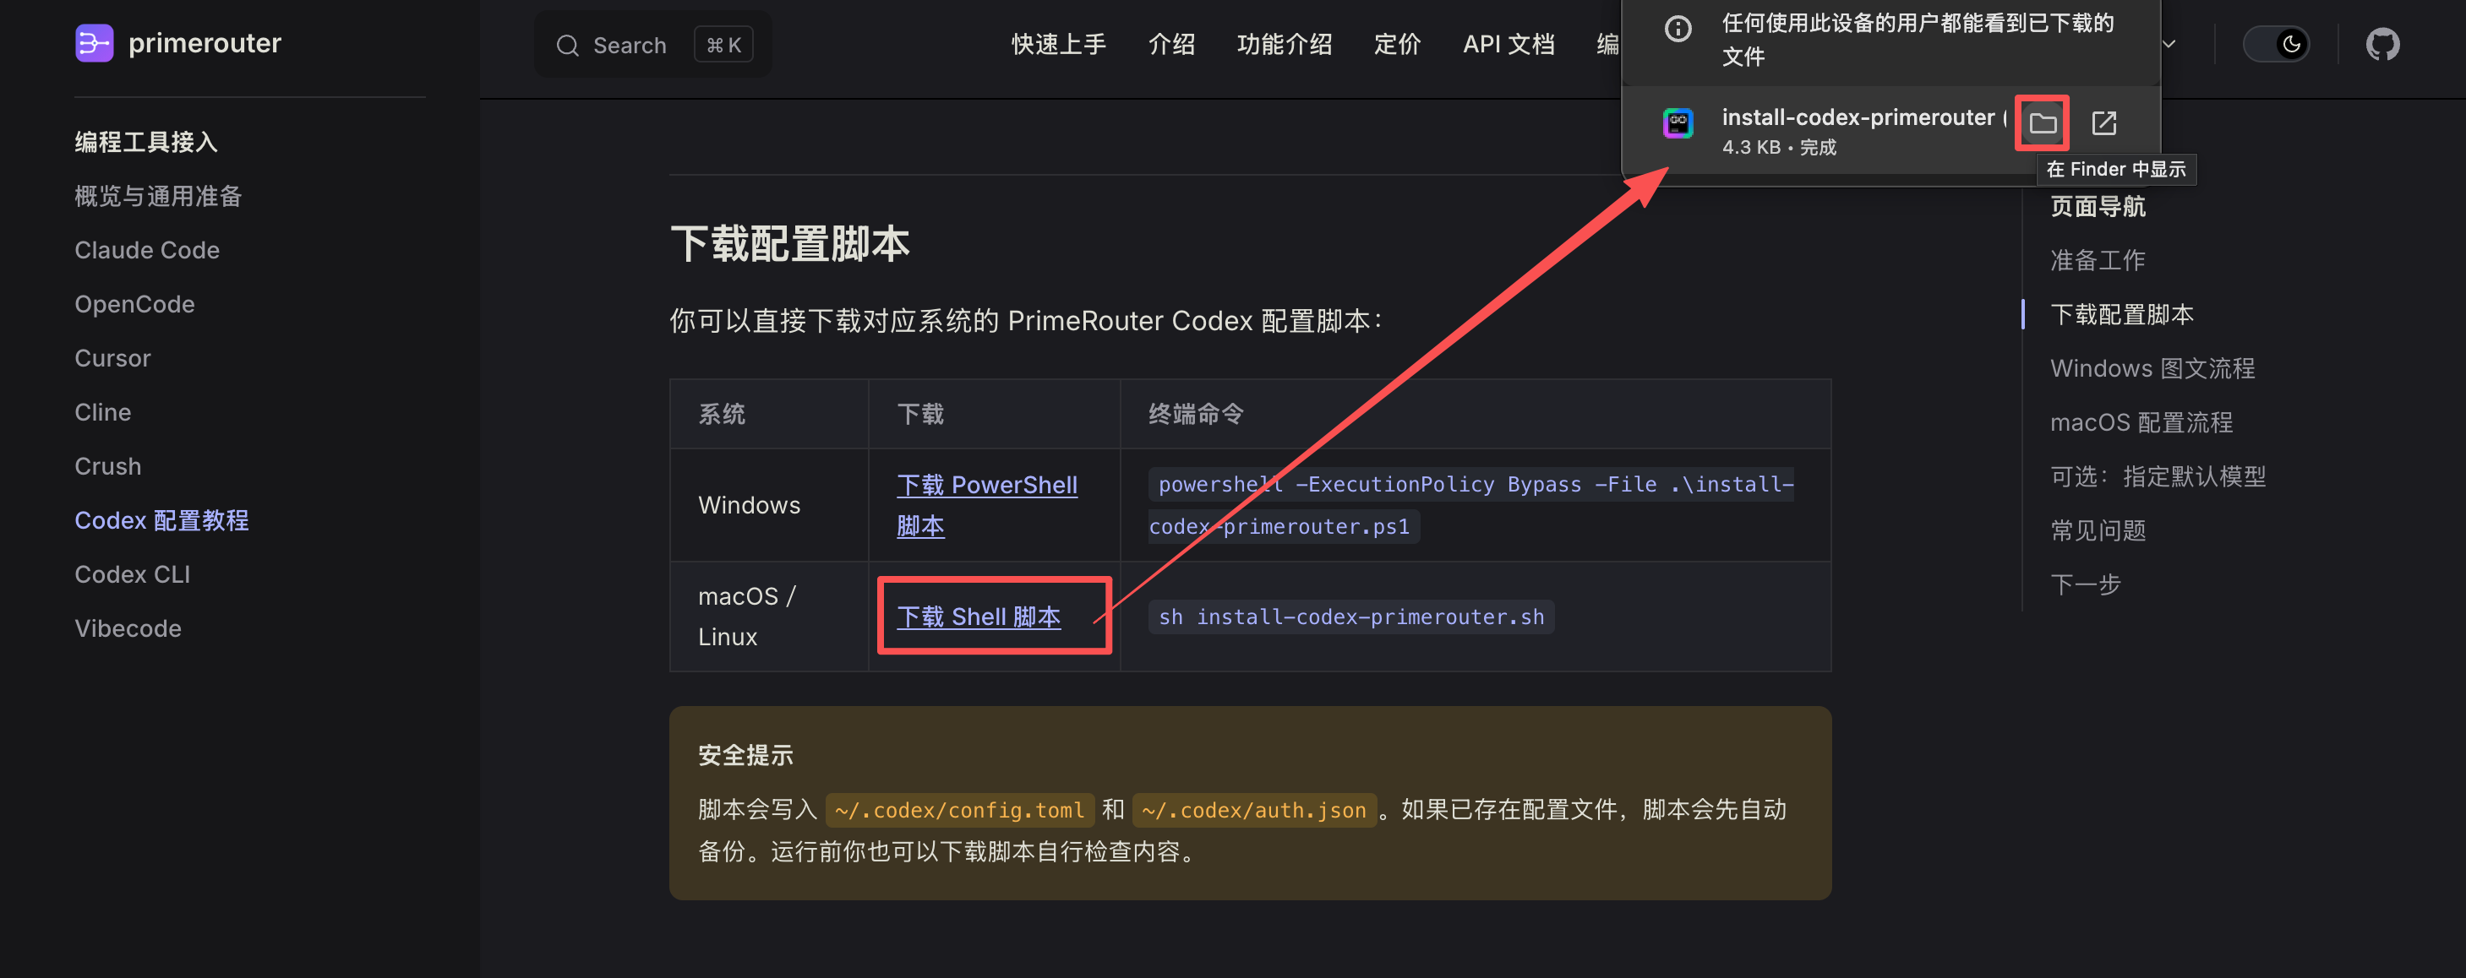Open the GitHub repository icon
The image size is (2466, 978).
[2381, 44]
